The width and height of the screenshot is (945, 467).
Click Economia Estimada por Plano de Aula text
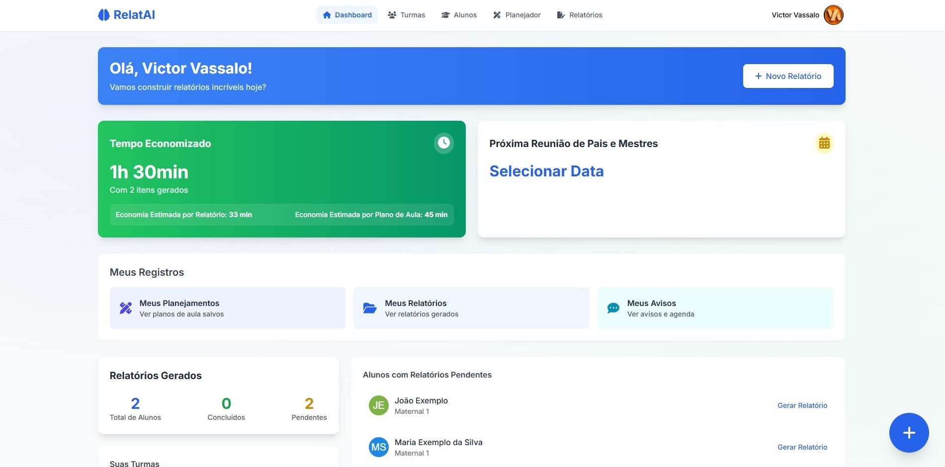[371, 215]
